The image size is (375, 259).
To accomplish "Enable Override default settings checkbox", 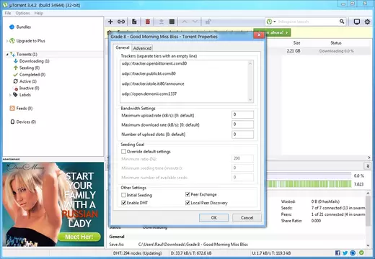I will 123,152.
